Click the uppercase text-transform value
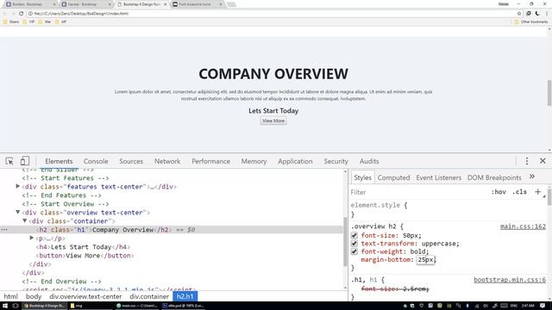 (440, 243)
